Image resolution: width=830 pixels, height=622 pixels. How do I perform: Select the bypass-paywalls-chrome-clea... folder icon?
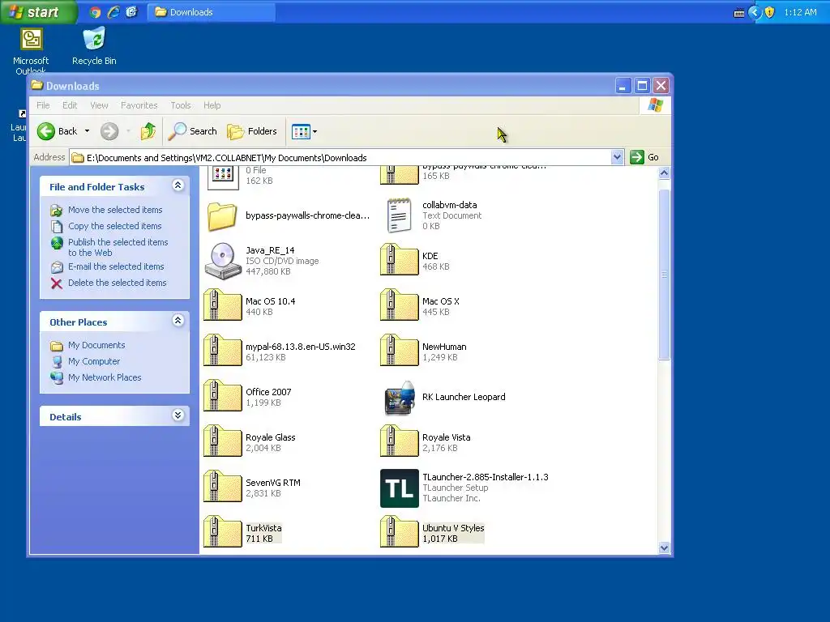(x=222, y=216)
